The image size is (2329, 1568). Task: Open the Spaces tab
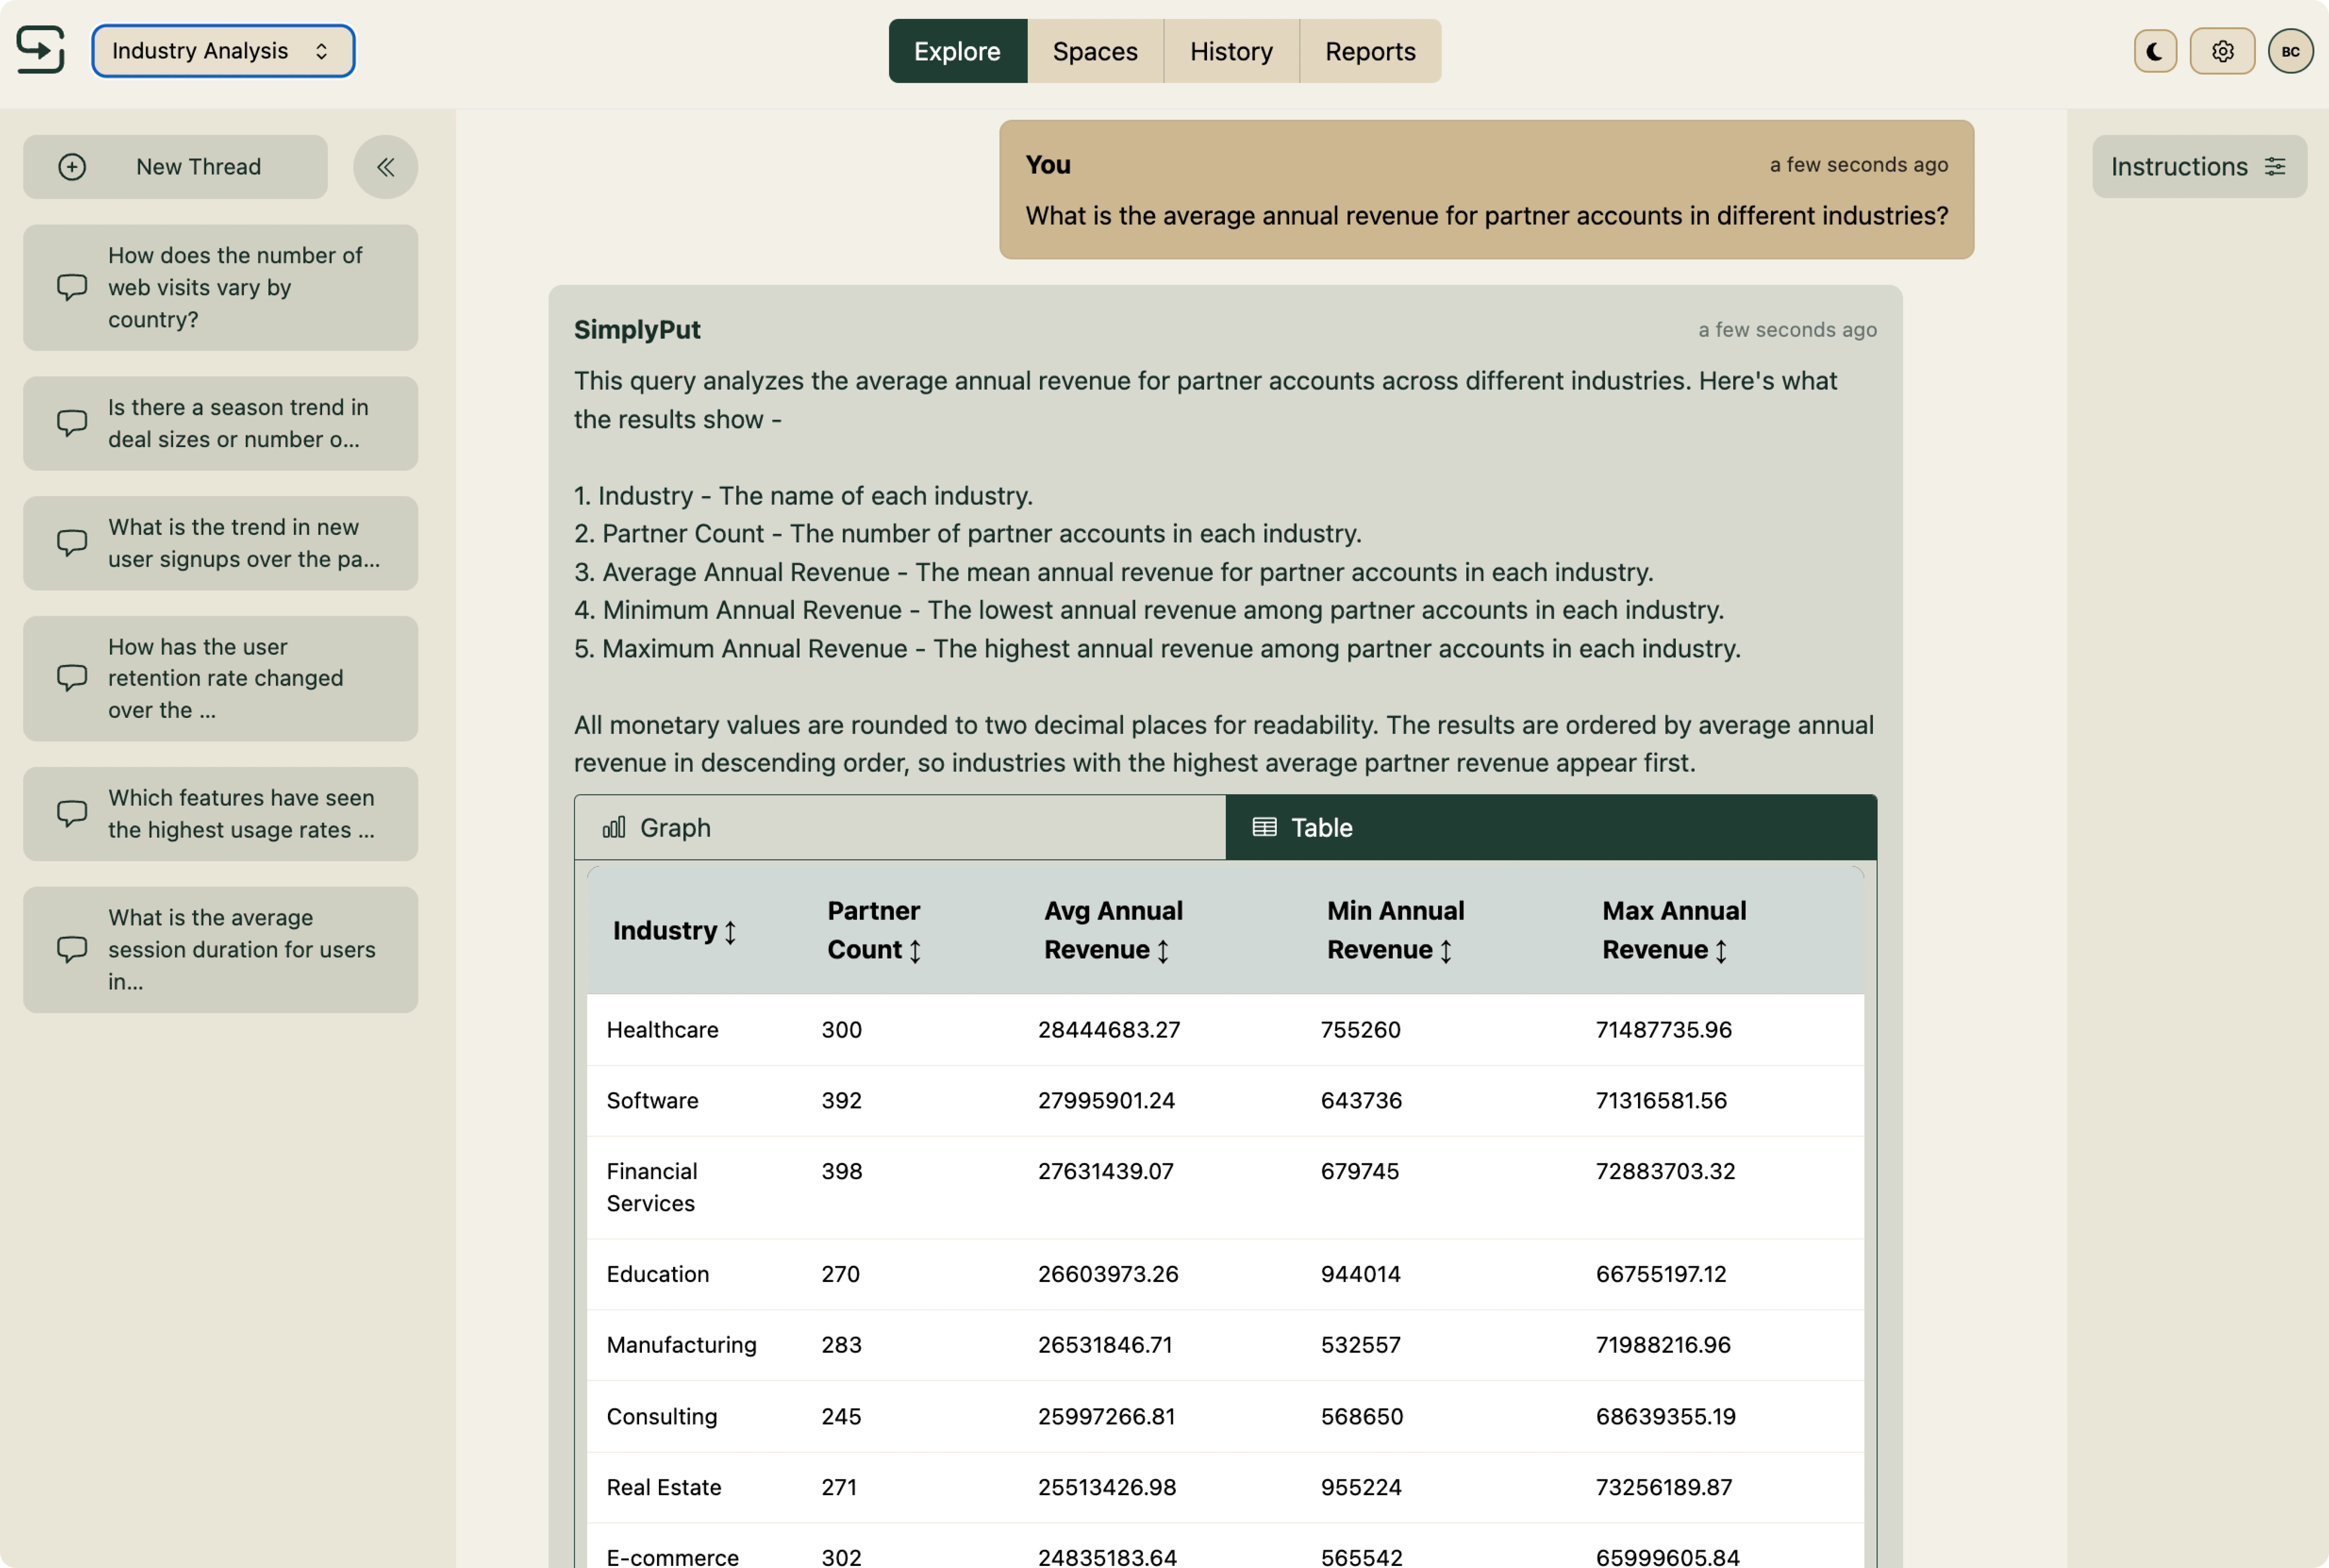[1095, 51]
